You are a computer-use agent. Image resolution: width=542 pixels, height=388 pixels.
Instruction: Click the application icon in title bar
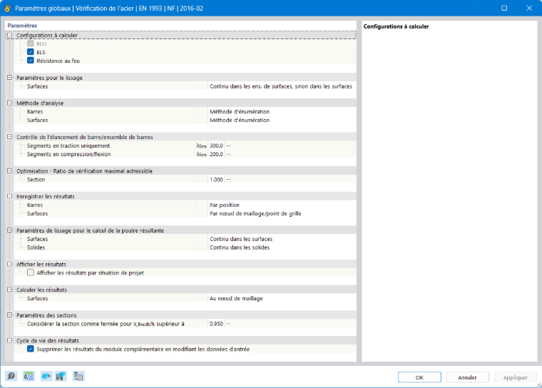pyautogui.click(x=8, y=9)
